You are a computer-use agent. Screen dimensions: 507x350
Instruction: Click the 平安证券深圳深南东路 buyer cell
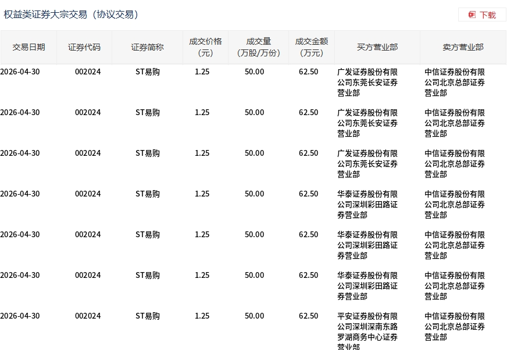click(367, 331)
